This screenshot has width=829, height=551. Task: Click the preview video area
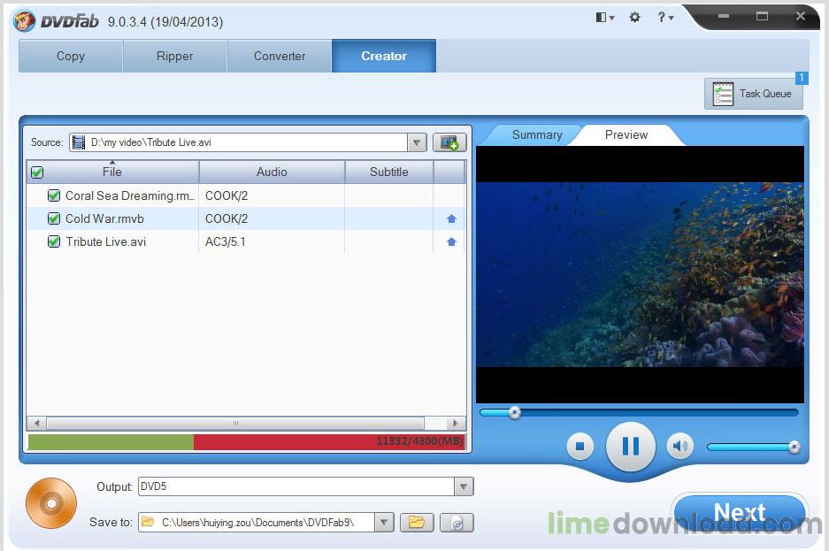pyautogui.click(x=640, y=275)
